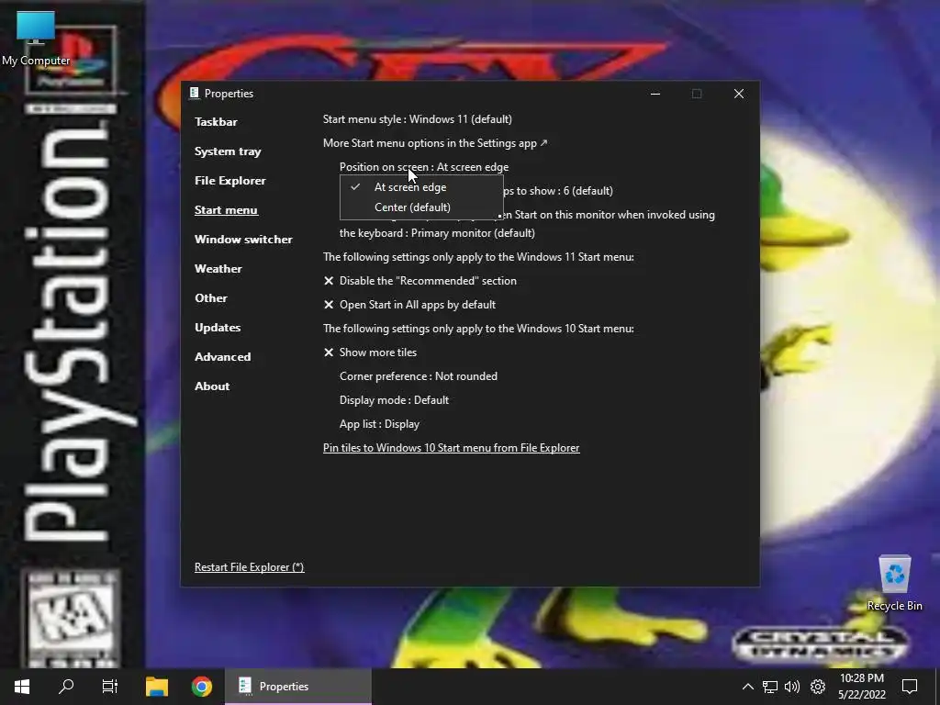Viewport: 940px width, 705px height.
Task: Open network tray icon
Action: coord(770,687)
